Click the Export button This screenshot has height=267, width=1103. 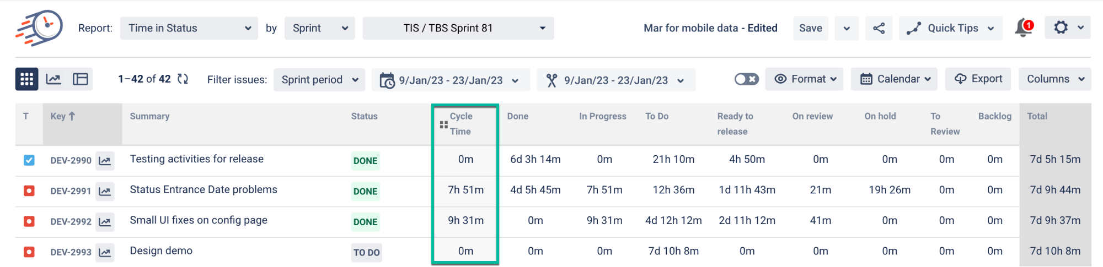click(x=978, y=79)
